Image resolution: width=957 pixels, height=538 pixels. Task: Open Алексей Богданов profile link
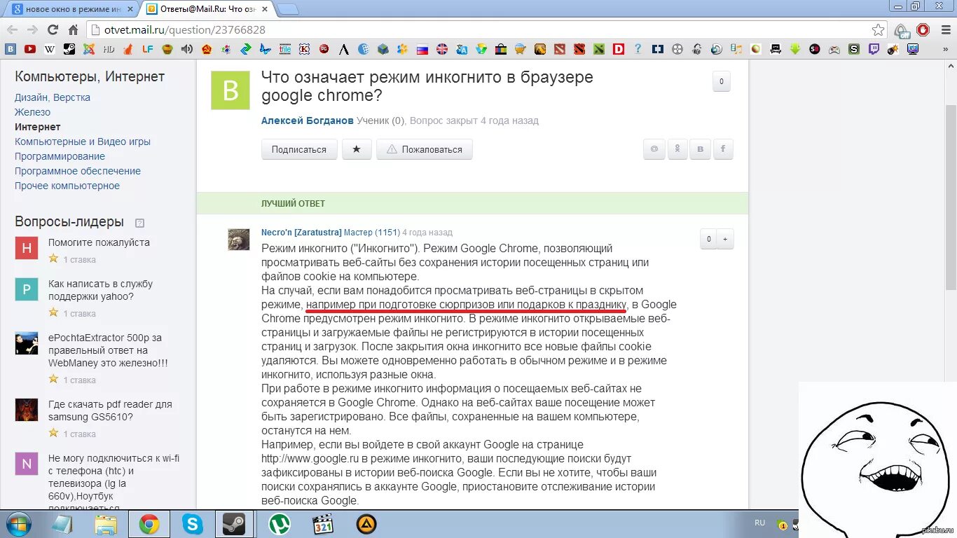pyautogui.click(x=308, y=120)
